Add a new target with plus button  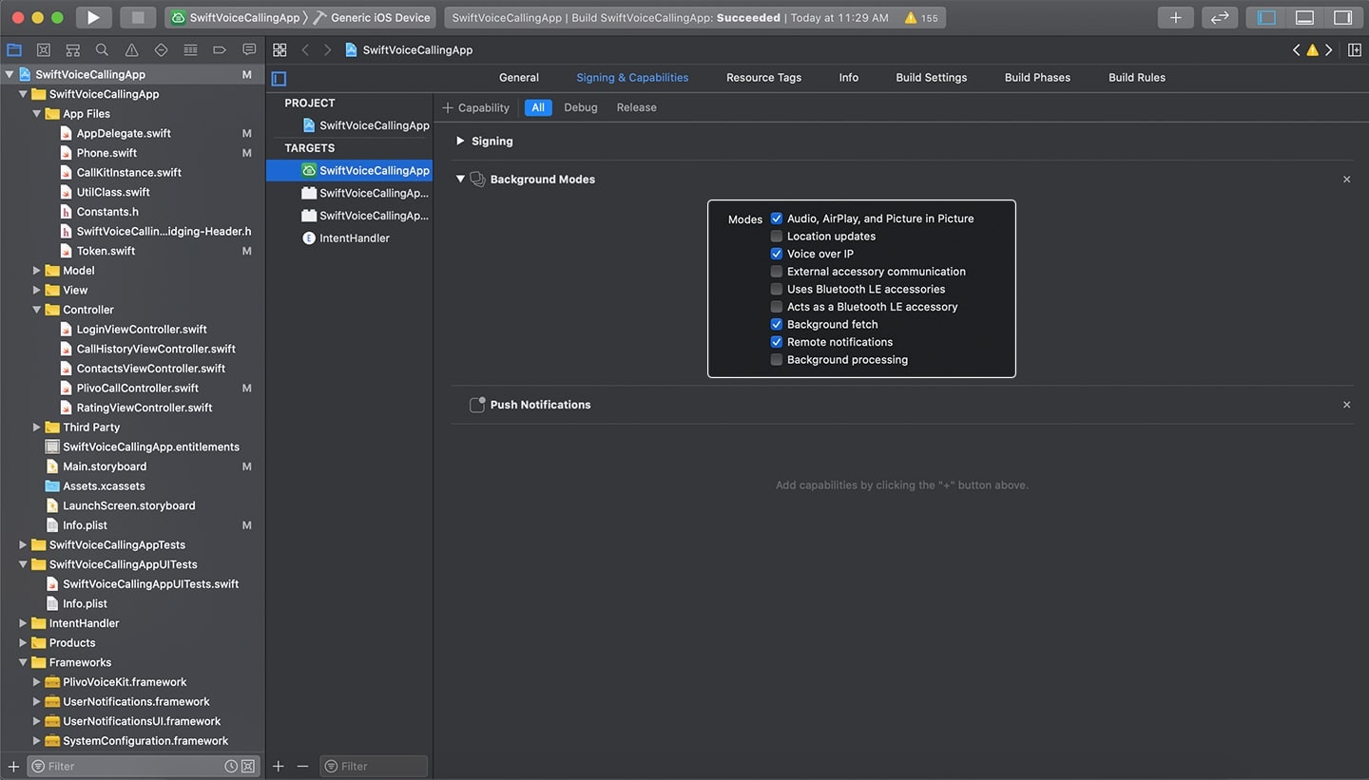click(x=279, y=766)
